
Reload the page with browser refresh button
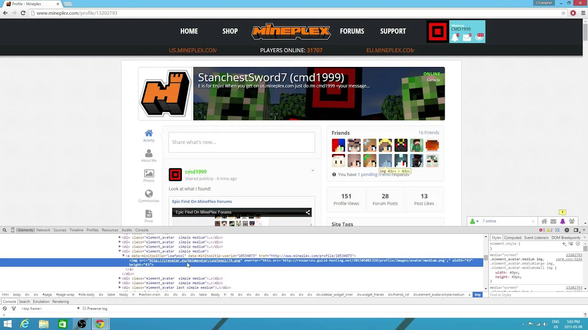[x=23, y=13]
